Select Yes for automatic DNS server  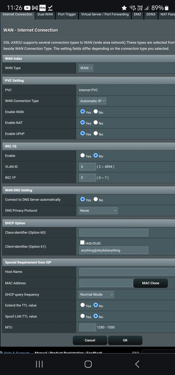(83, 199)
